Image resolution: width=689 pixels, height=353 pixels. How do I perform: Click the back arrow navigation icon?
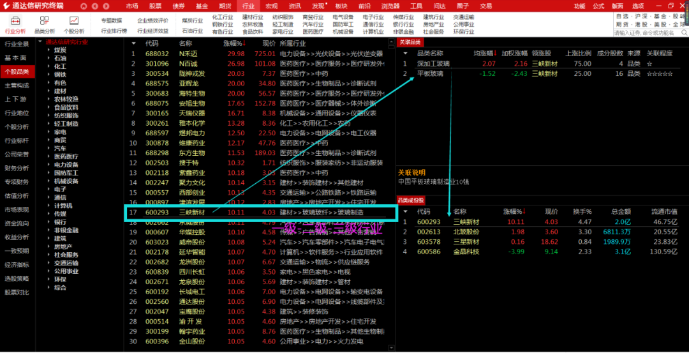(x=94, y=6)
